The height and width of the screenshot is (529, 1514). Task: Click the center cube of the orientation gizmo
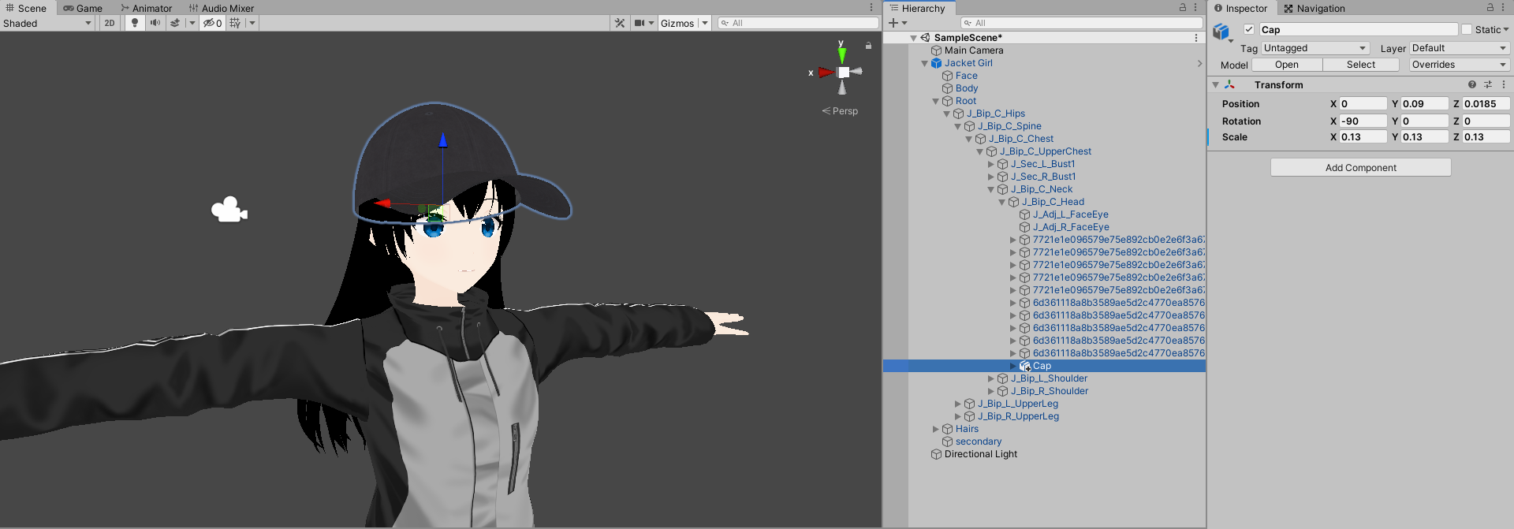(x=844, y=73)
